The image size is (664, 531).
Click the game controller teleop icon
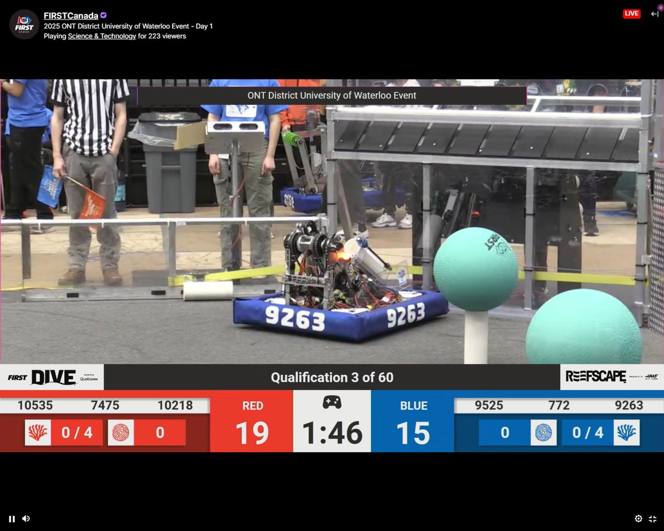point(332,402)
